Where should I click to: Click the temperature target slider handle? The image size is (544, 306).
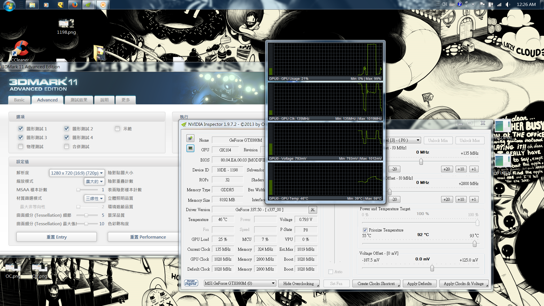coord(475,244)
